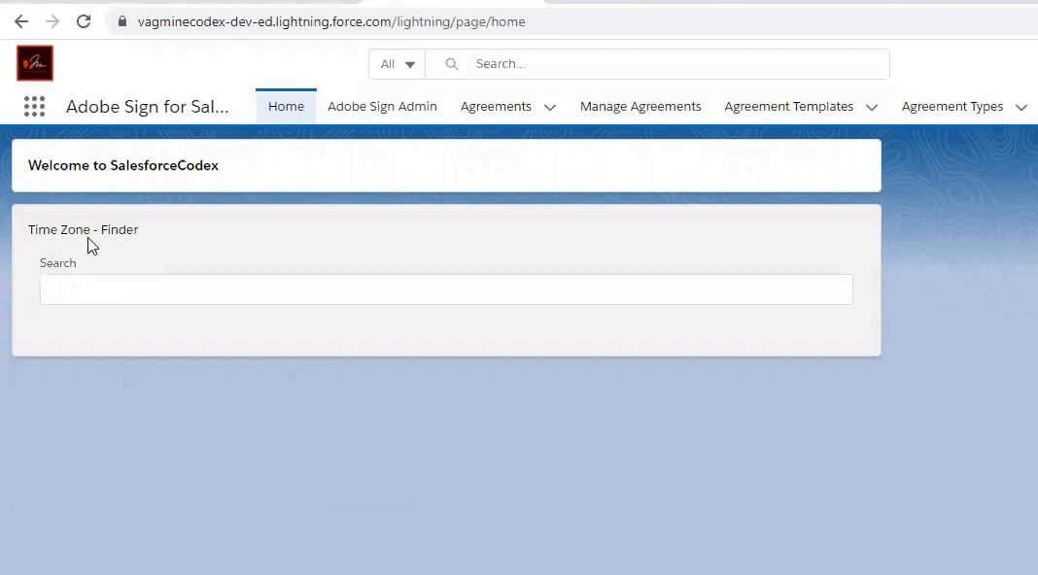
Task: Click the browser back arrow
Action: coord(21,21)
